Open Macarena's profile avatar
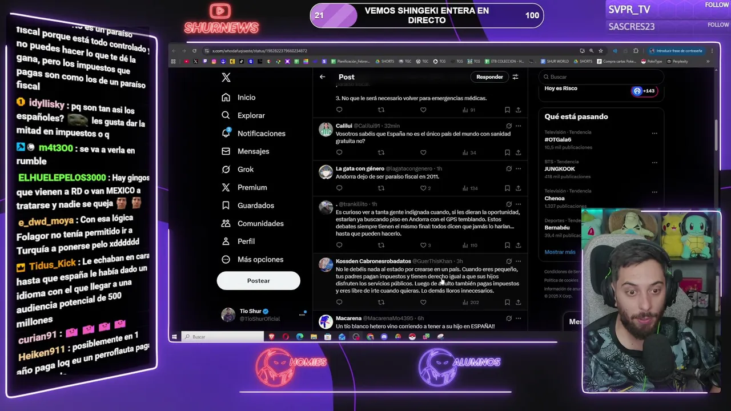 coord(326,322)
